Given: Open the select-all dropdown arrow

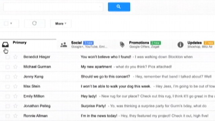Looking at the screenshot, I should coord(11,23).
